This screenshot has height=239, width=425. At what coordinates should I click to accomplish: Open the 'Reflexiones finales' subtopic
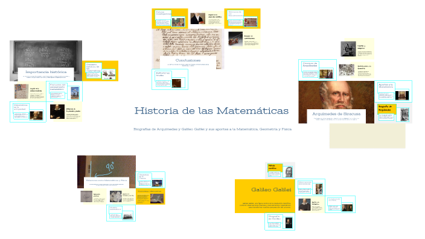[x=170, y=79]
